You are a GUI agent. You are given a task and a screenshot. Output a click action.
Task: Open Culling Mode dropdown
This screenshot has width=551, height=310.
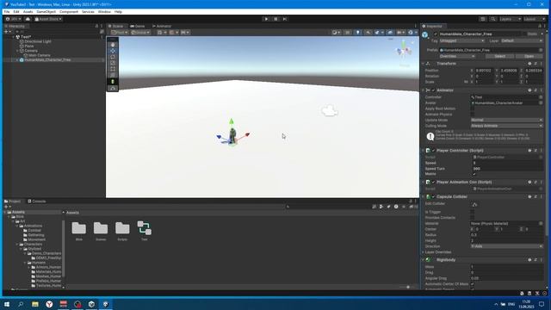(506, 126)
